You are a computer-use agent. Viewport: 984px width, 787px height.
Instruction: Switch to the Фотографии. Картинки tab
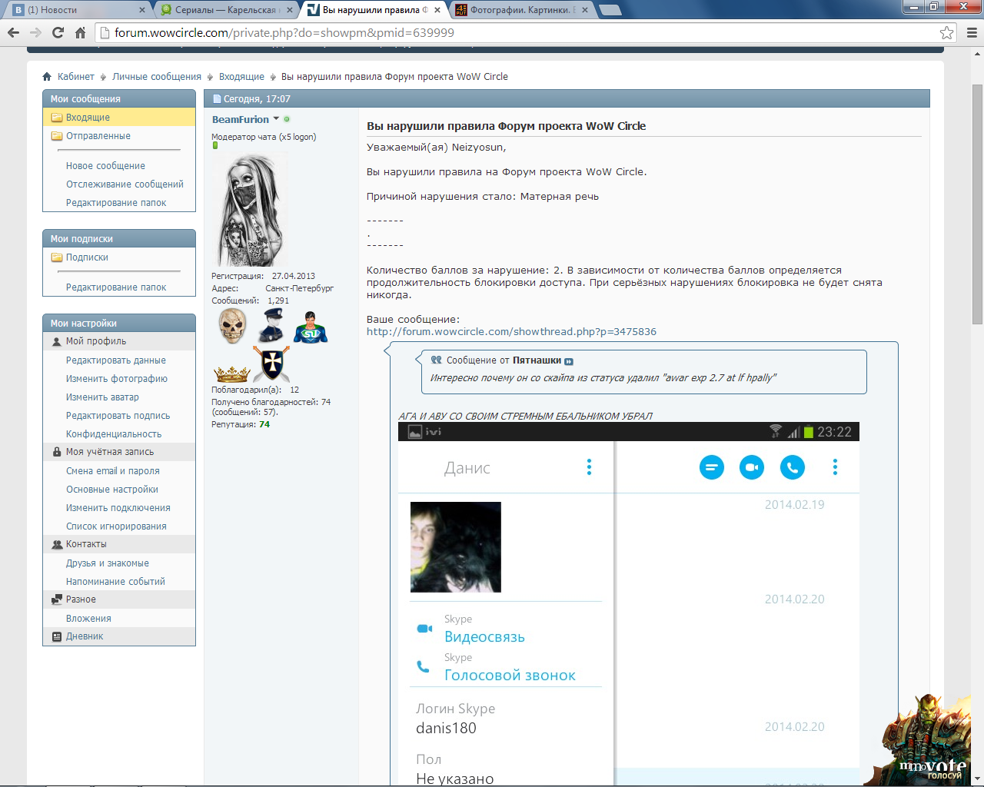click(x=522, y=10)
